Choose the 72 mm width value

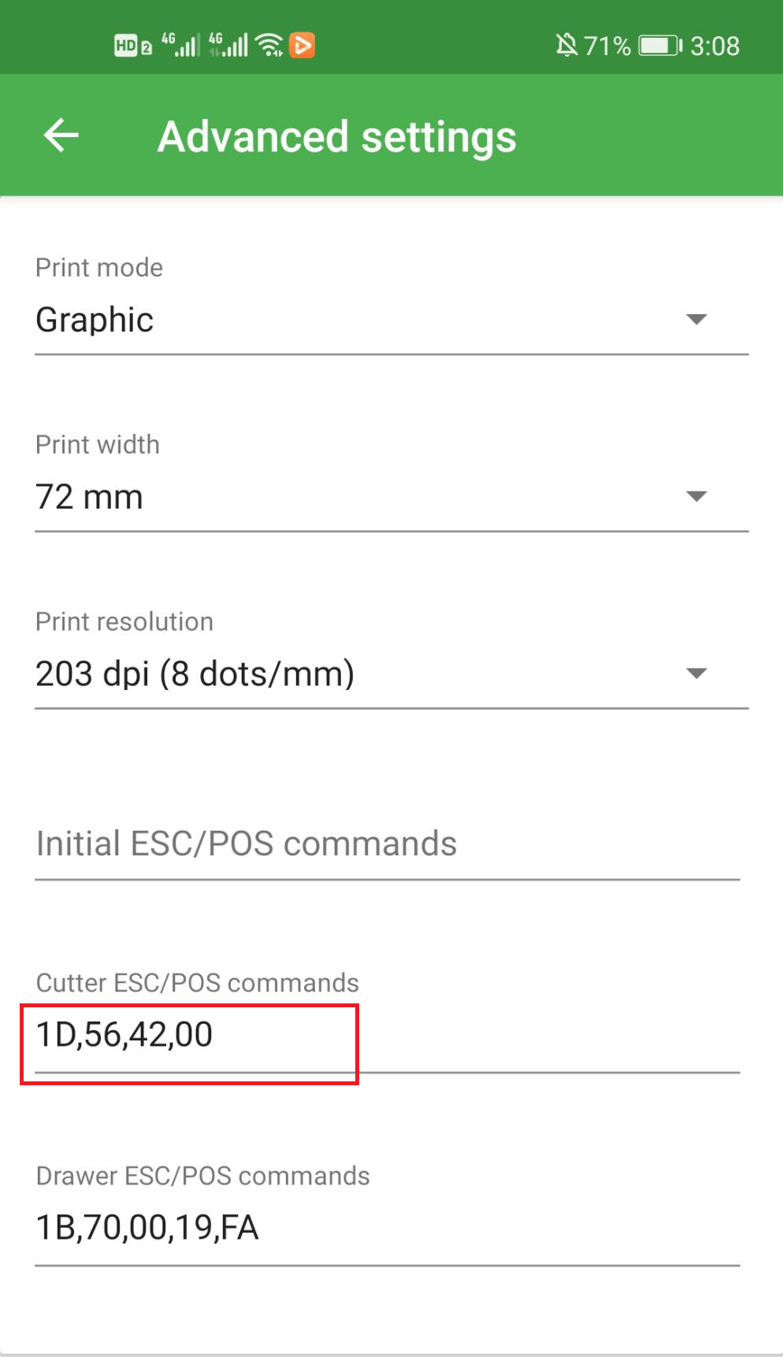[89, 497]
